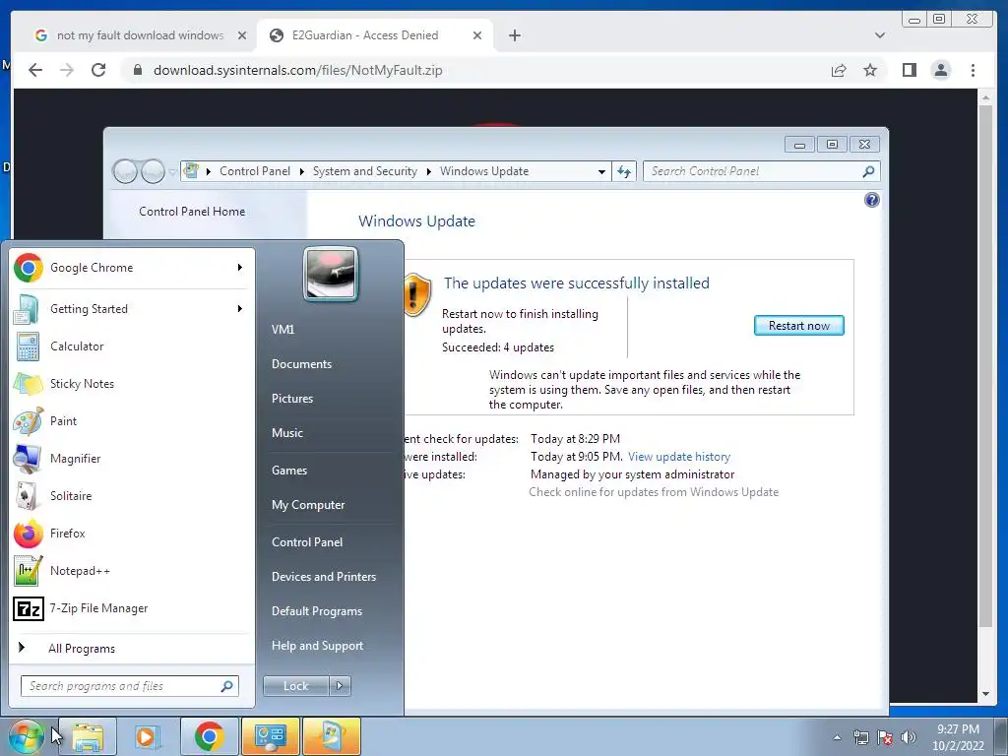Expand Getting Started submenu arrow
Image resolution: width=1008 pixels, height=756 pixels.
[240, 308]
